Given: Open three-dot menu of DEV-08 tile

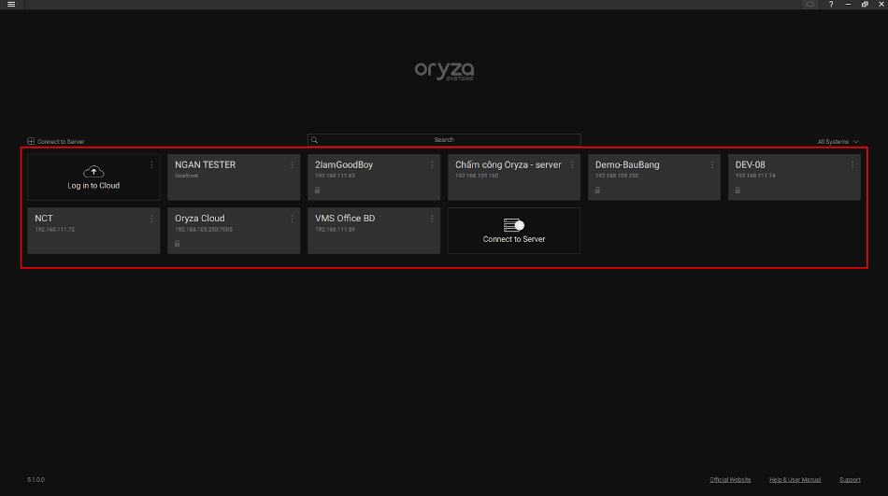Looking at the screenshot, I should [x=852, y=164].
